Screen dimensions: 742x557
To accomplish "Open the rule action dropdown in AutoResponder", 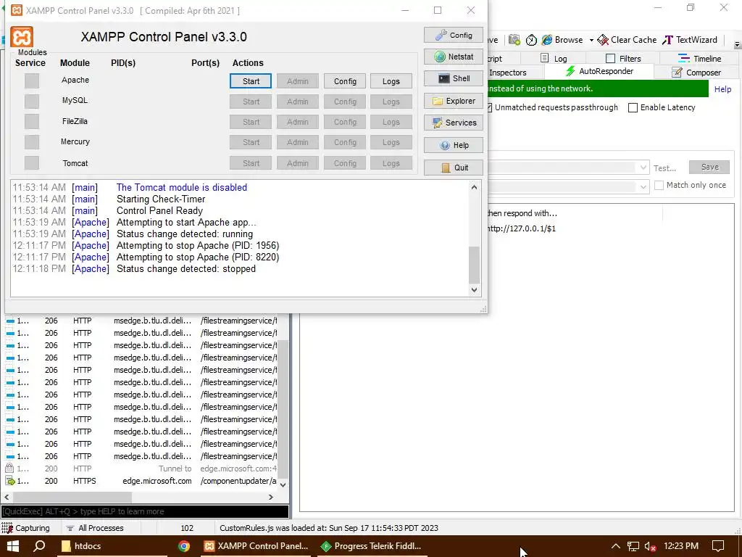I will (643, 186).
